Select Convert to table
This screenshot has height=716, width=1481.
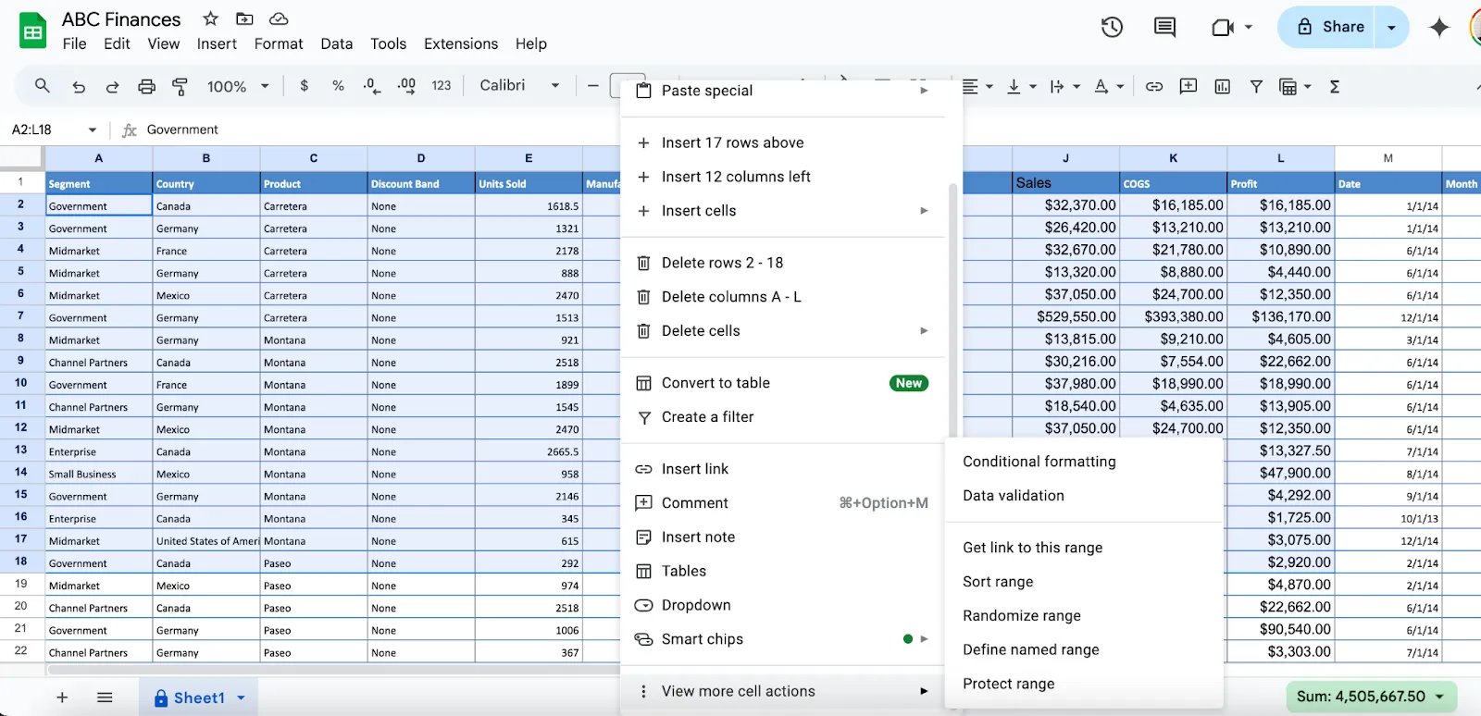pos(783,383)
